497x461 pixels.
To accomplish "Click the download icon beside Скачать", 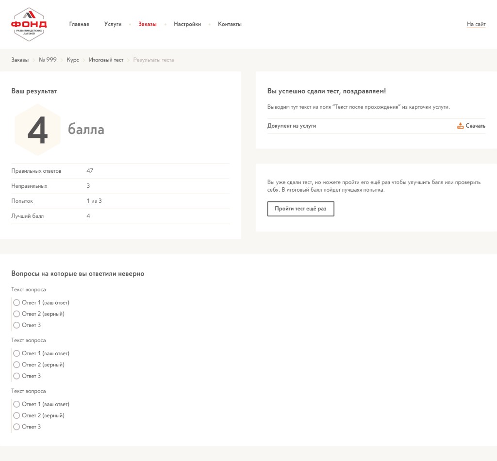I will (460, 126).
